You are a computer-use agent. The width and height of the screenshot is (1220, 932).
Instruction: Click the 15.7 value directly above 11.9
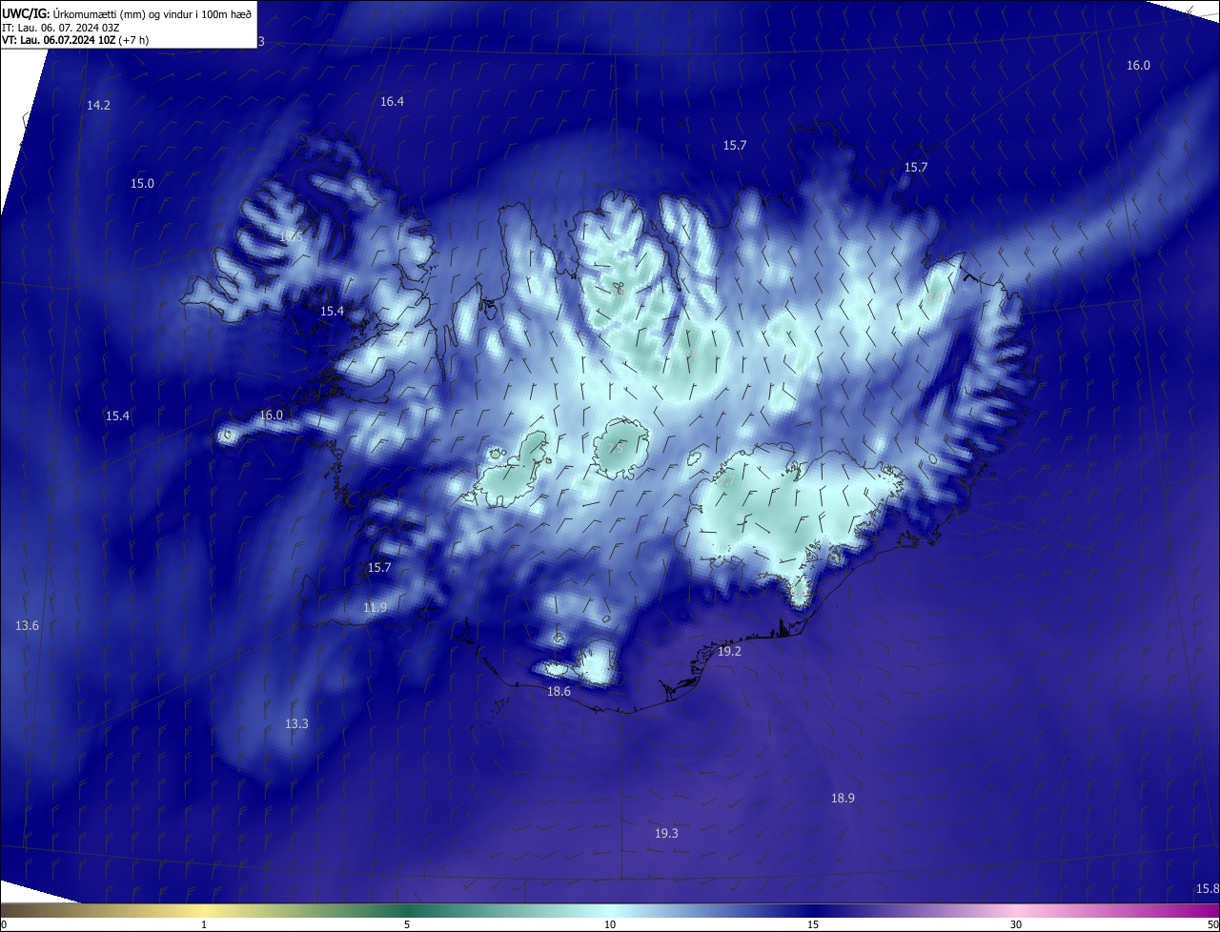(379, 568)
